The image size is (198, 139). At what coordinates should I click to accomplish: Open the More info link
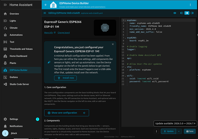[50, 33]
